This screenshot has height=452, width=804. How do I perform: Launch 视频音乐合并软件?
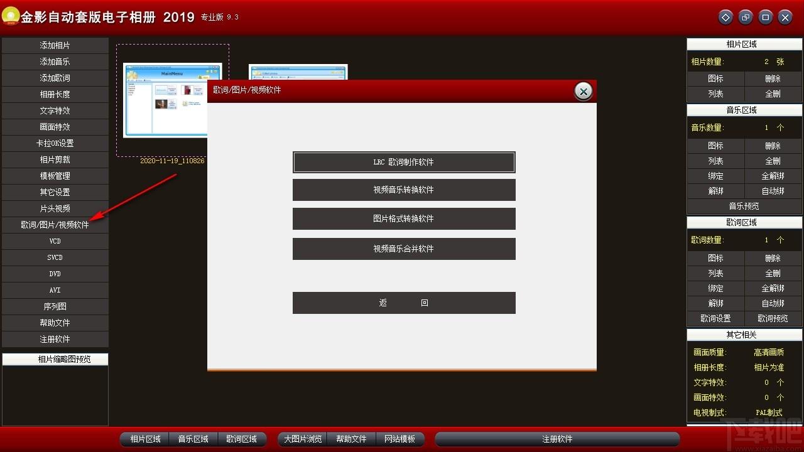(404, 249)
